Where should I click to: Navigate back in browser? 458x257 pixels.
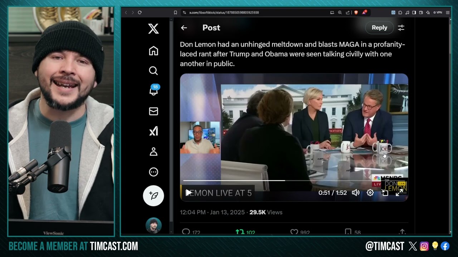pos(126,12)
